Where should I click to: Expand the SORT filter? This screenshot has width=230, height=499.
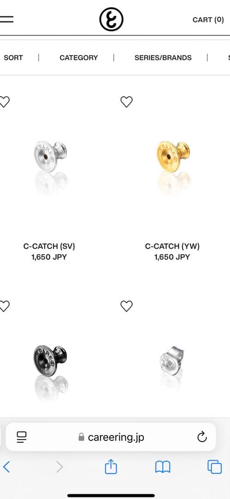point(13,58)
